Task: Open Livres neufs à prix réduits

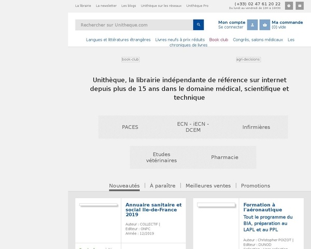Action: pyautogui.click(x=180, y=40)
